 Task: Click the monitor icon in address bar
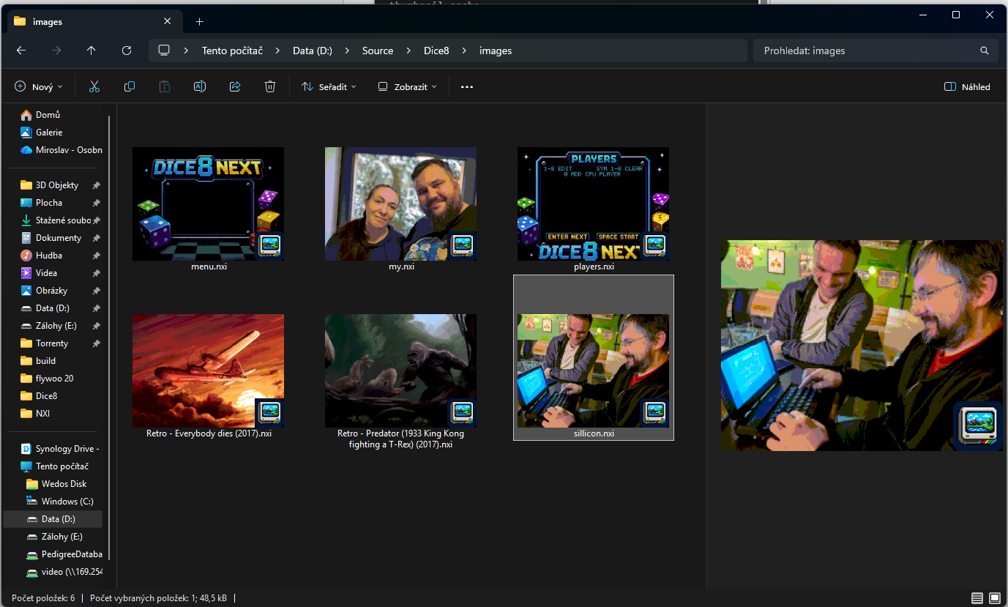[x=164, y=51]
